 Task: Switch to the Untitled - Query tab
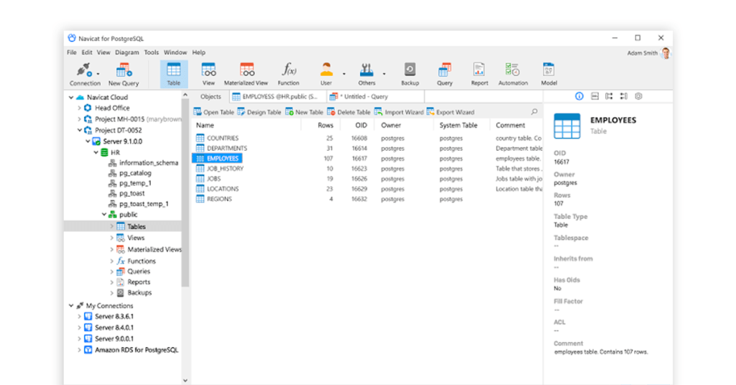[375, 96]
